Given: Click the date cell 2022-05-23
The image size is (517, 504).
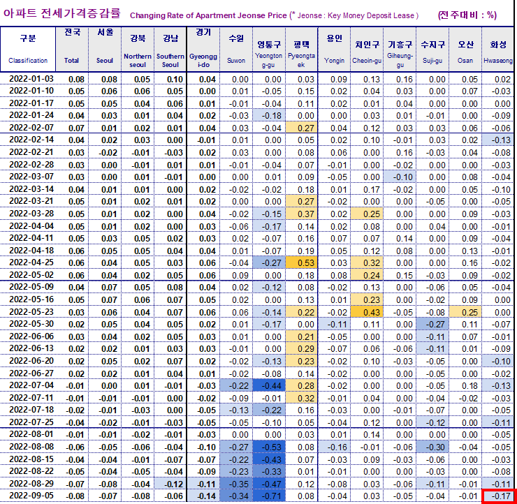Looking at the screenshot, I should coord(31,311).
